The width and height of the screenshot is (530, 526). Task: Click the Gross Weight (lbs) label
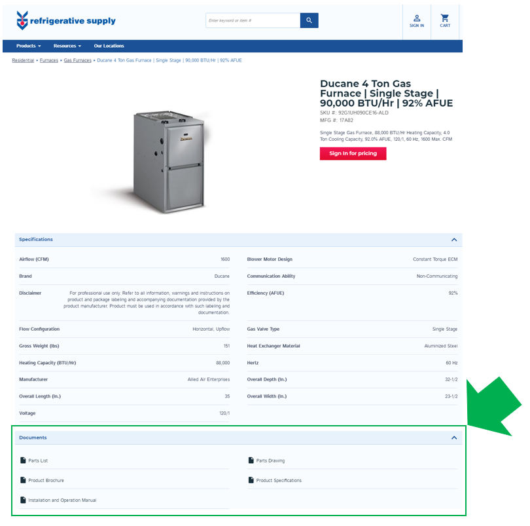click(39, 346)
